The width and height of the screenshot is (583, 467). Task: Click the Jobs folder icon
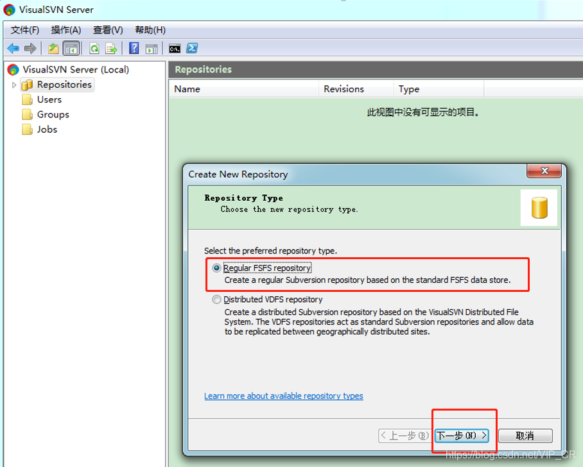(27, 130)
